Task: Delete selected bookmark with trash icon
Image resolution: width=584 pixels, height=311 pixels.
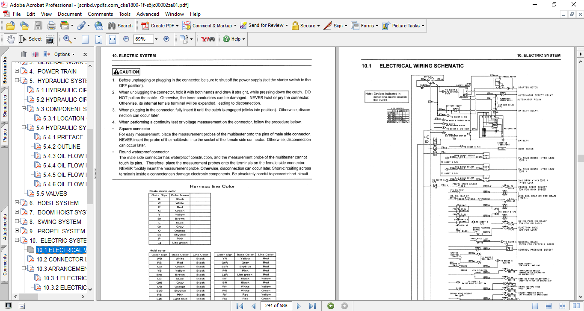Action: click(x=24, y=54)
